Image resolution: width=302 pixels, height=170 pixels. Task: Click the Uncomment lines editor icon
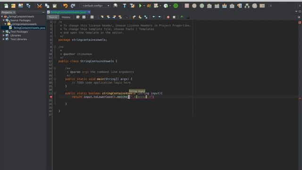(188, 17)
